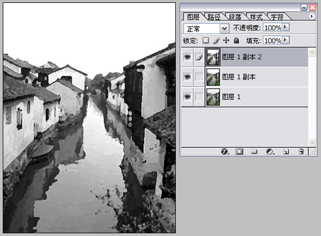Add a layer mask
The height and width of the screenshot is (236, 321).
[239, 152]
